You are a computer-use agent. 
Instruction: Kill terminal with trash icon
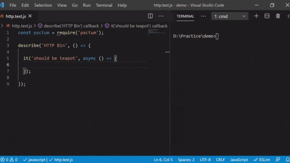[278, 16]
